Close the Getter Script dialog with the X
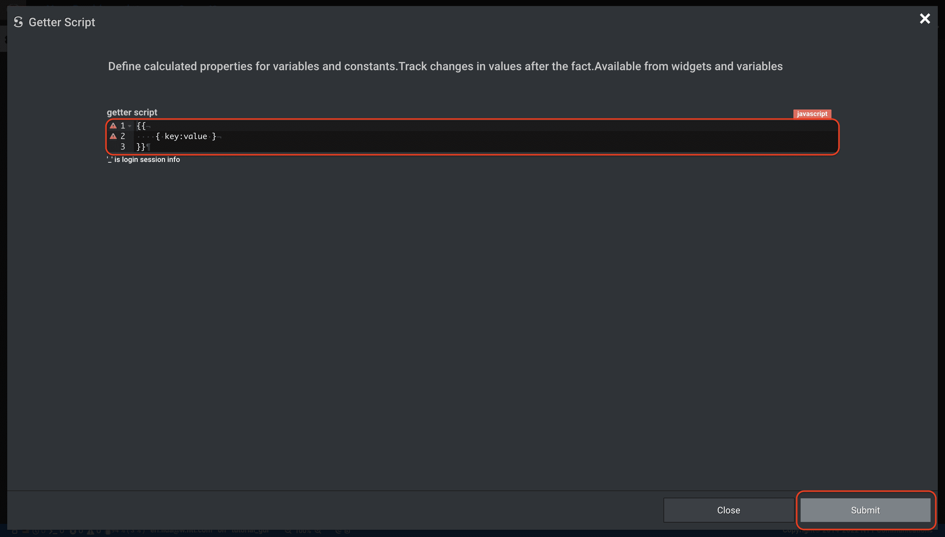Image resolution: width=945 pixels, height=537 pixels. (x=924, y=18)
